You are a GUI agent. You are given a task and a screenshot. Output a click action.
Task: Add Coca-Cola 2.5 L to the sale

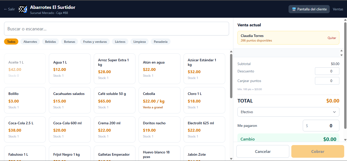coord(25,129)
